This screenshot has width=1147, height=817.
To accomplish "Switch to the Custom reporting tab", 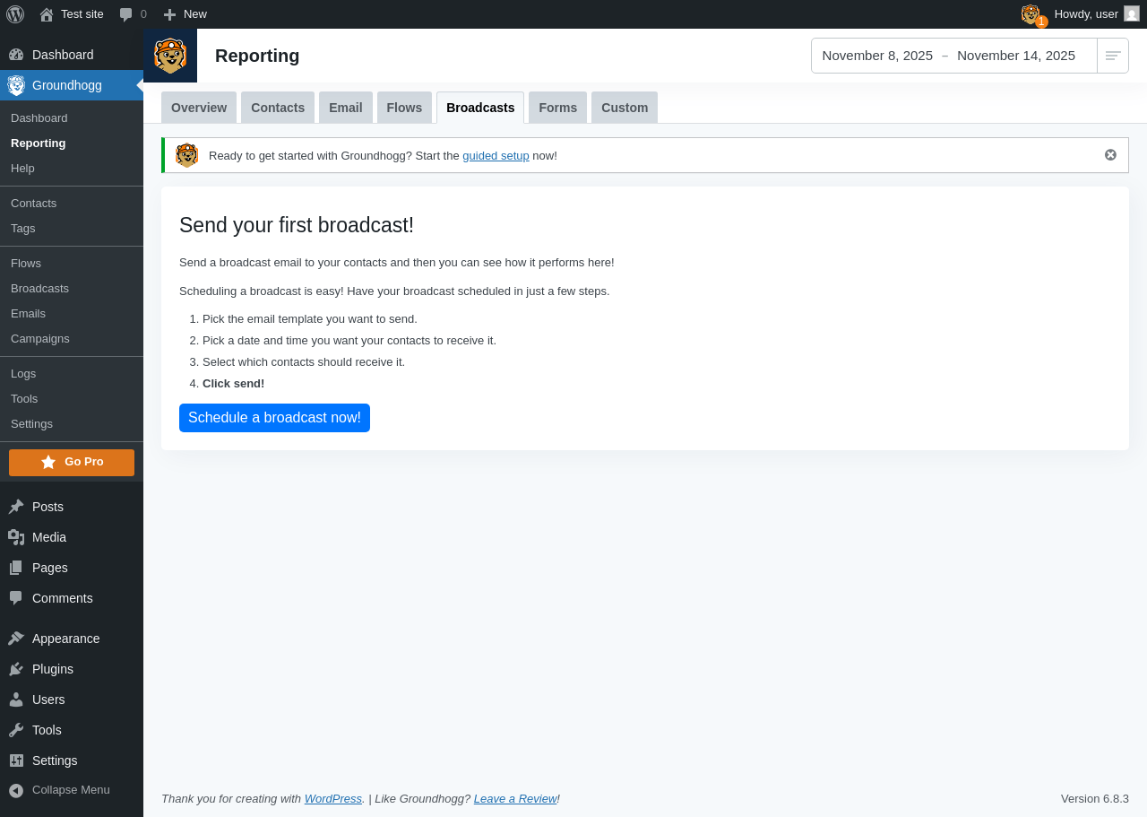I will click(625, 108).
